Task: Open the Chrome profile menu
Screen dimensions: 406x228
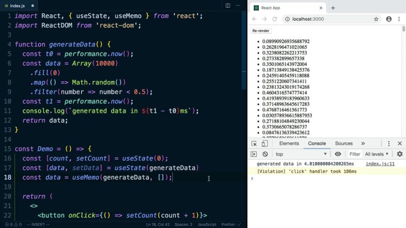Action: click(389, 19)
